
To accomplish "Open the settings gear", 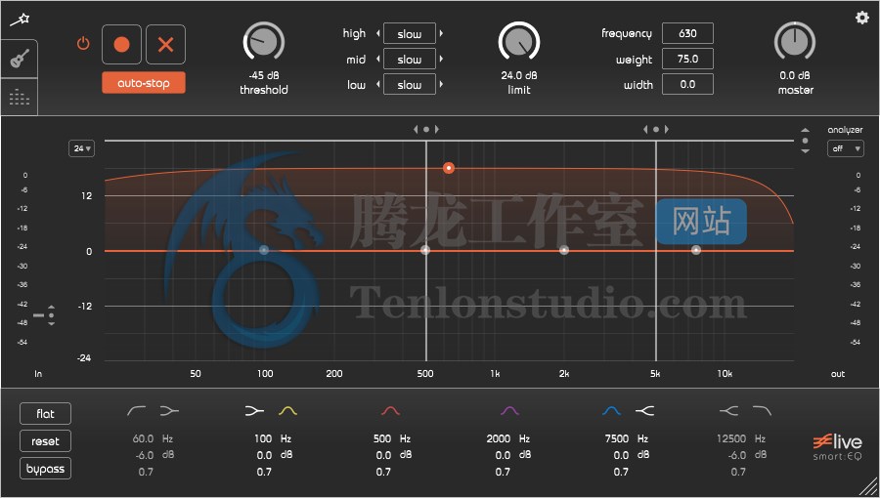I will click(x=862, y=18).
